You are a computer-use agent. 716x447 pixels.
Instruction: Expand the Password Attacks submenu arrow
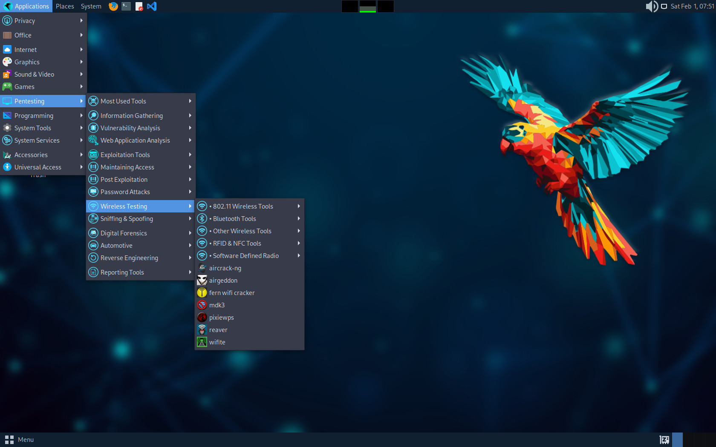(190, 192)
